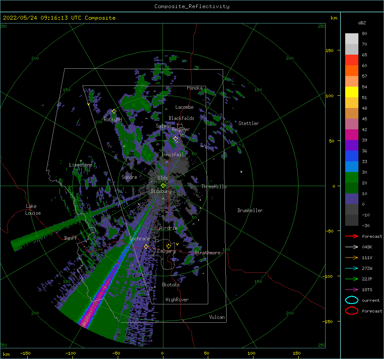Click the Didsbury city label
The image size is (384, 359).
tap(161, 191)
